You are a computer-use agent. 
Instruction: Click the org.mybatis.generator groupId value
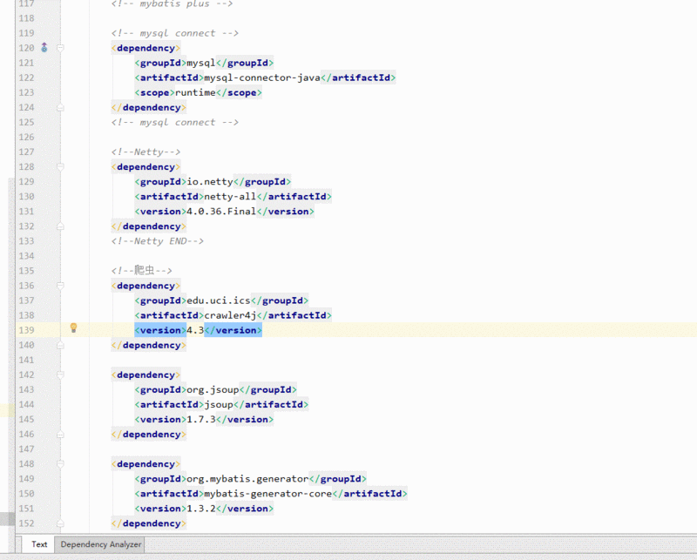click(247, 479)
